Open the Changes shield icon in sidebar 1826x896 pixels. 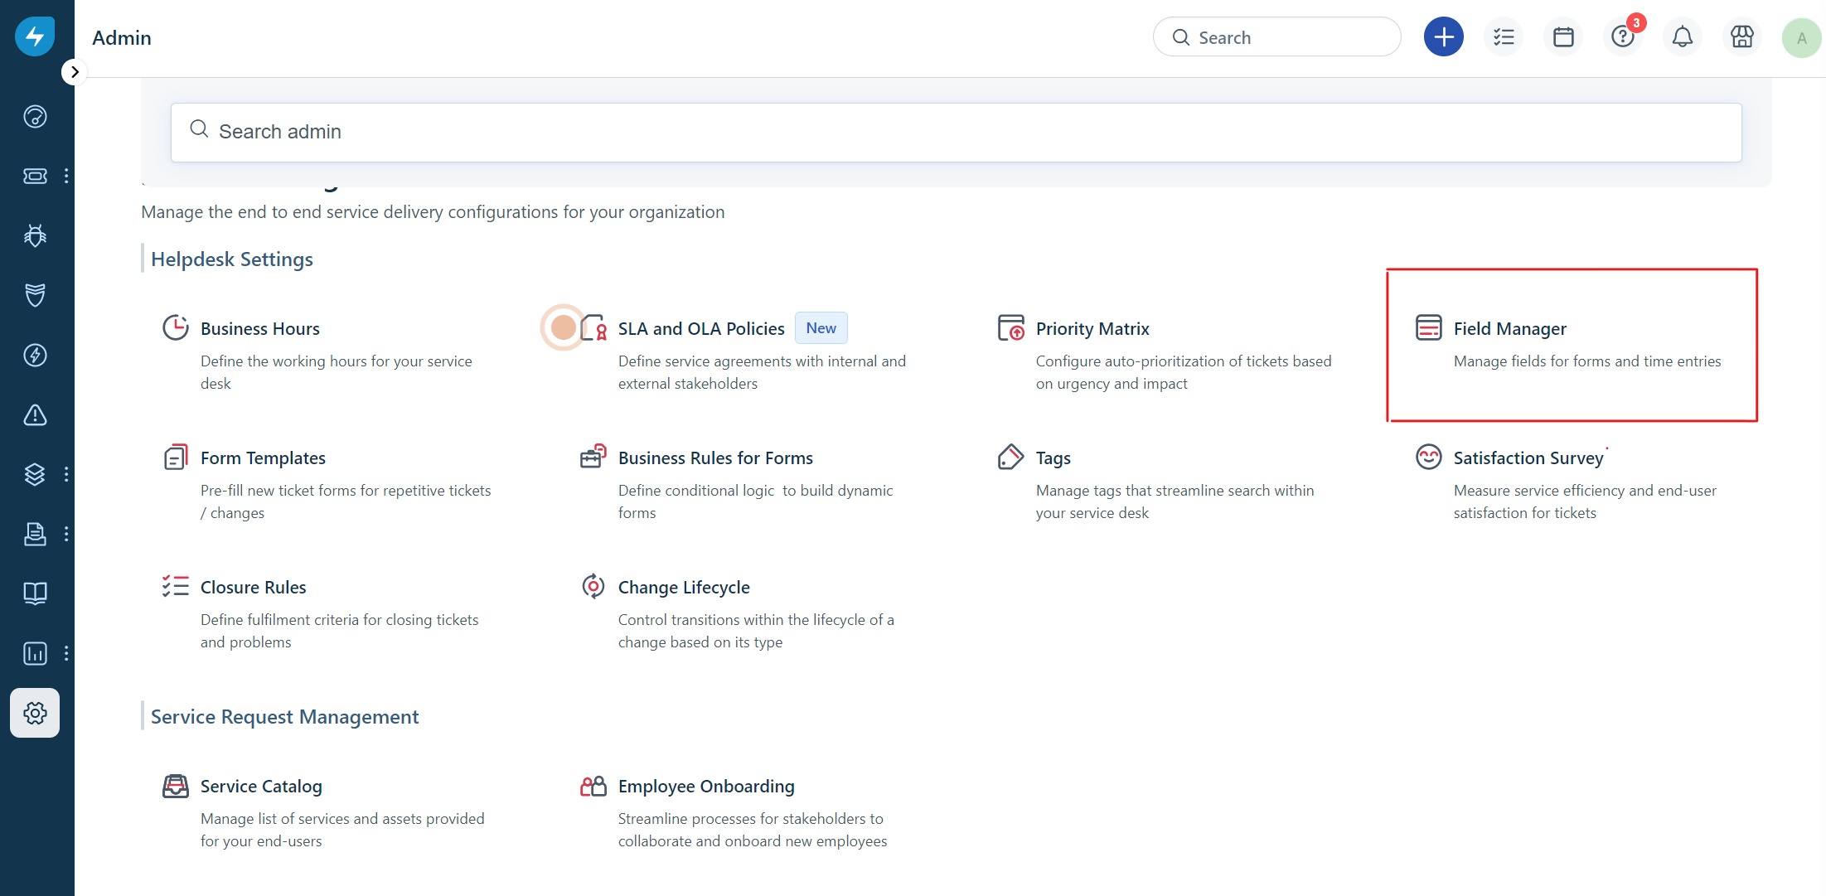(x=35, y=295)
